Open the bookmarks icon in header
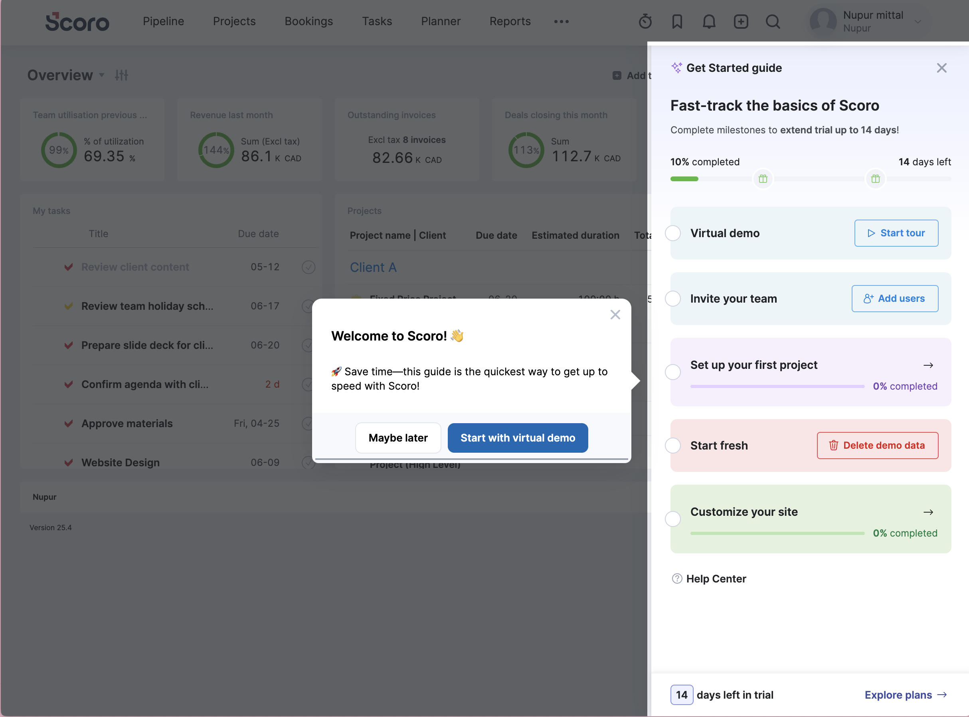Image resolution: width=969 pixels, height=717 pixels. click(x=677, y=21)
